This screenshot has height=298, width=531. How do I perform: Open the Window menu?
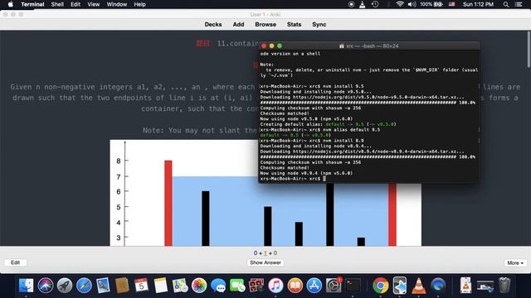coord(116,4)
